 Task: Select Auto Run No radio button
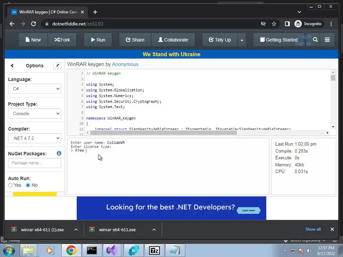(x=28, y=185)
